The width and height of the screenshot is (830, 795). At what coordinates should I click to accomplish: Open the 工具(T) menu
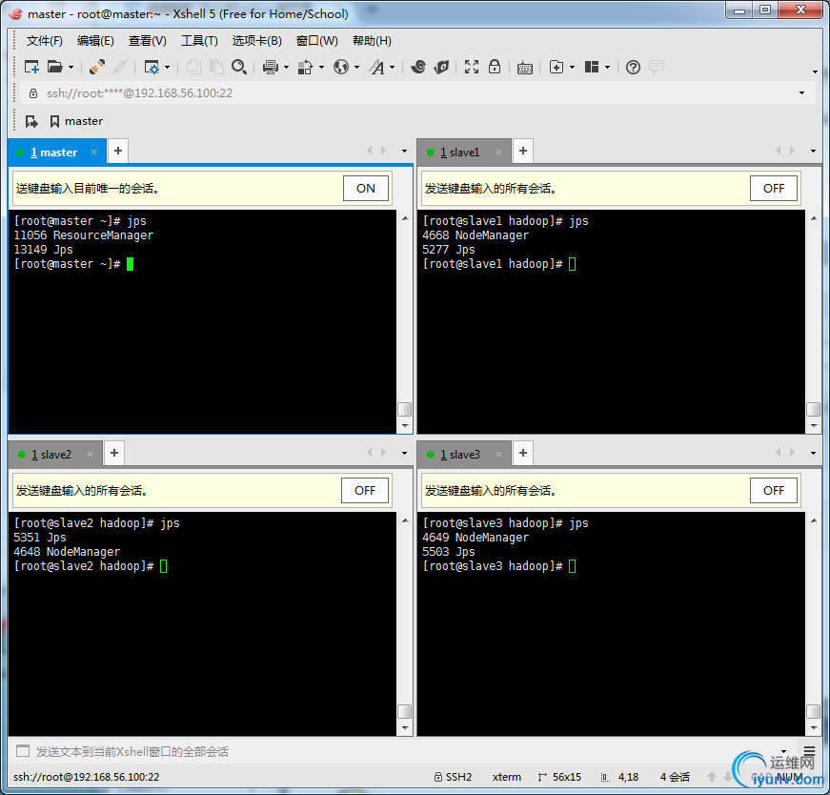199,41
